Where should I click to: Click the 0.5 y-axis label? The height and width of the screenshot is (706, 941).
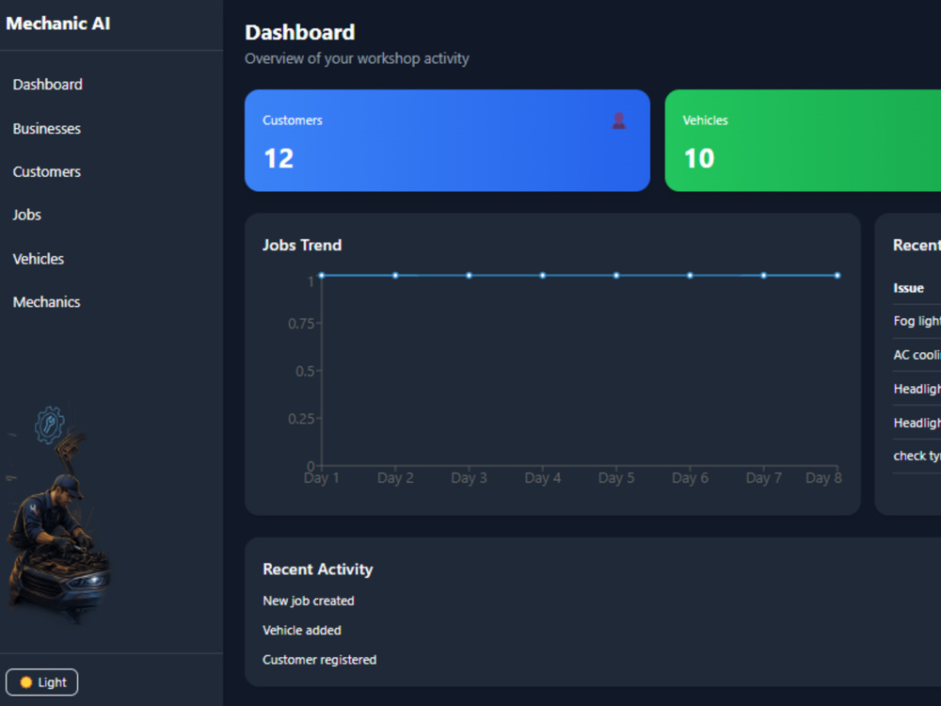tap(305, 372)
